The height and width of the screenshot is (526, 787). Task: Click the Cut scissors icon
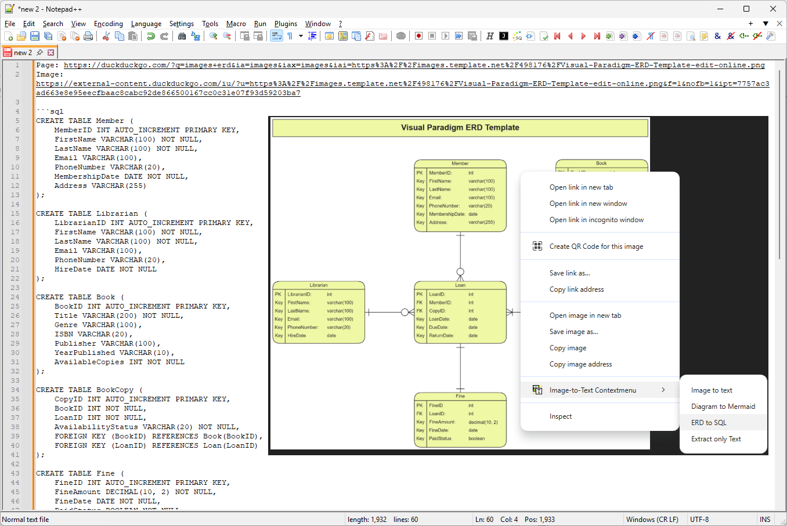click(x=106, y=36)
